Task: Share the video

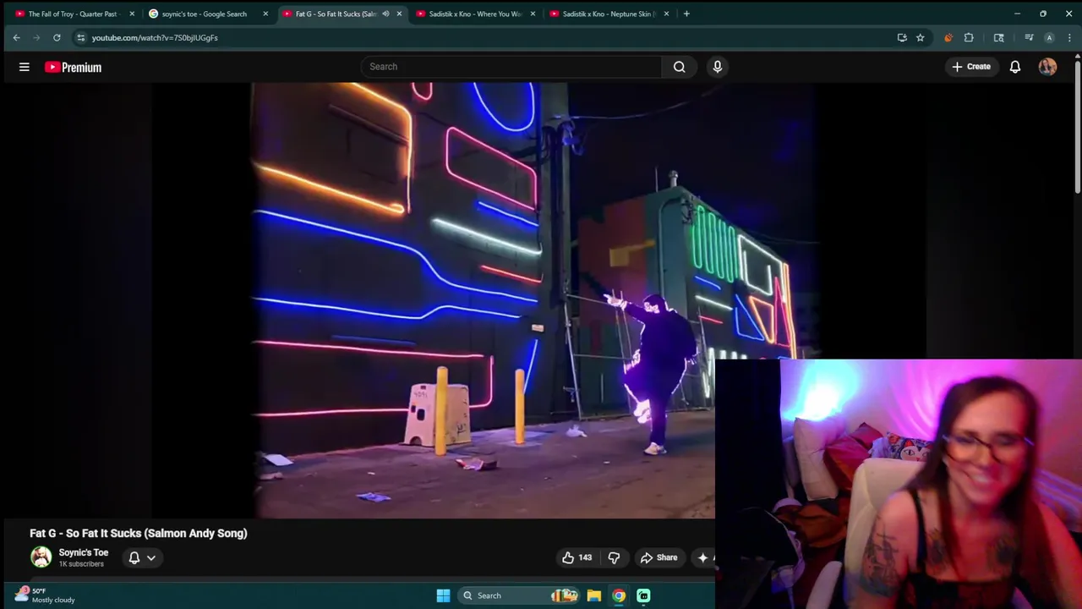Action: 658,557
